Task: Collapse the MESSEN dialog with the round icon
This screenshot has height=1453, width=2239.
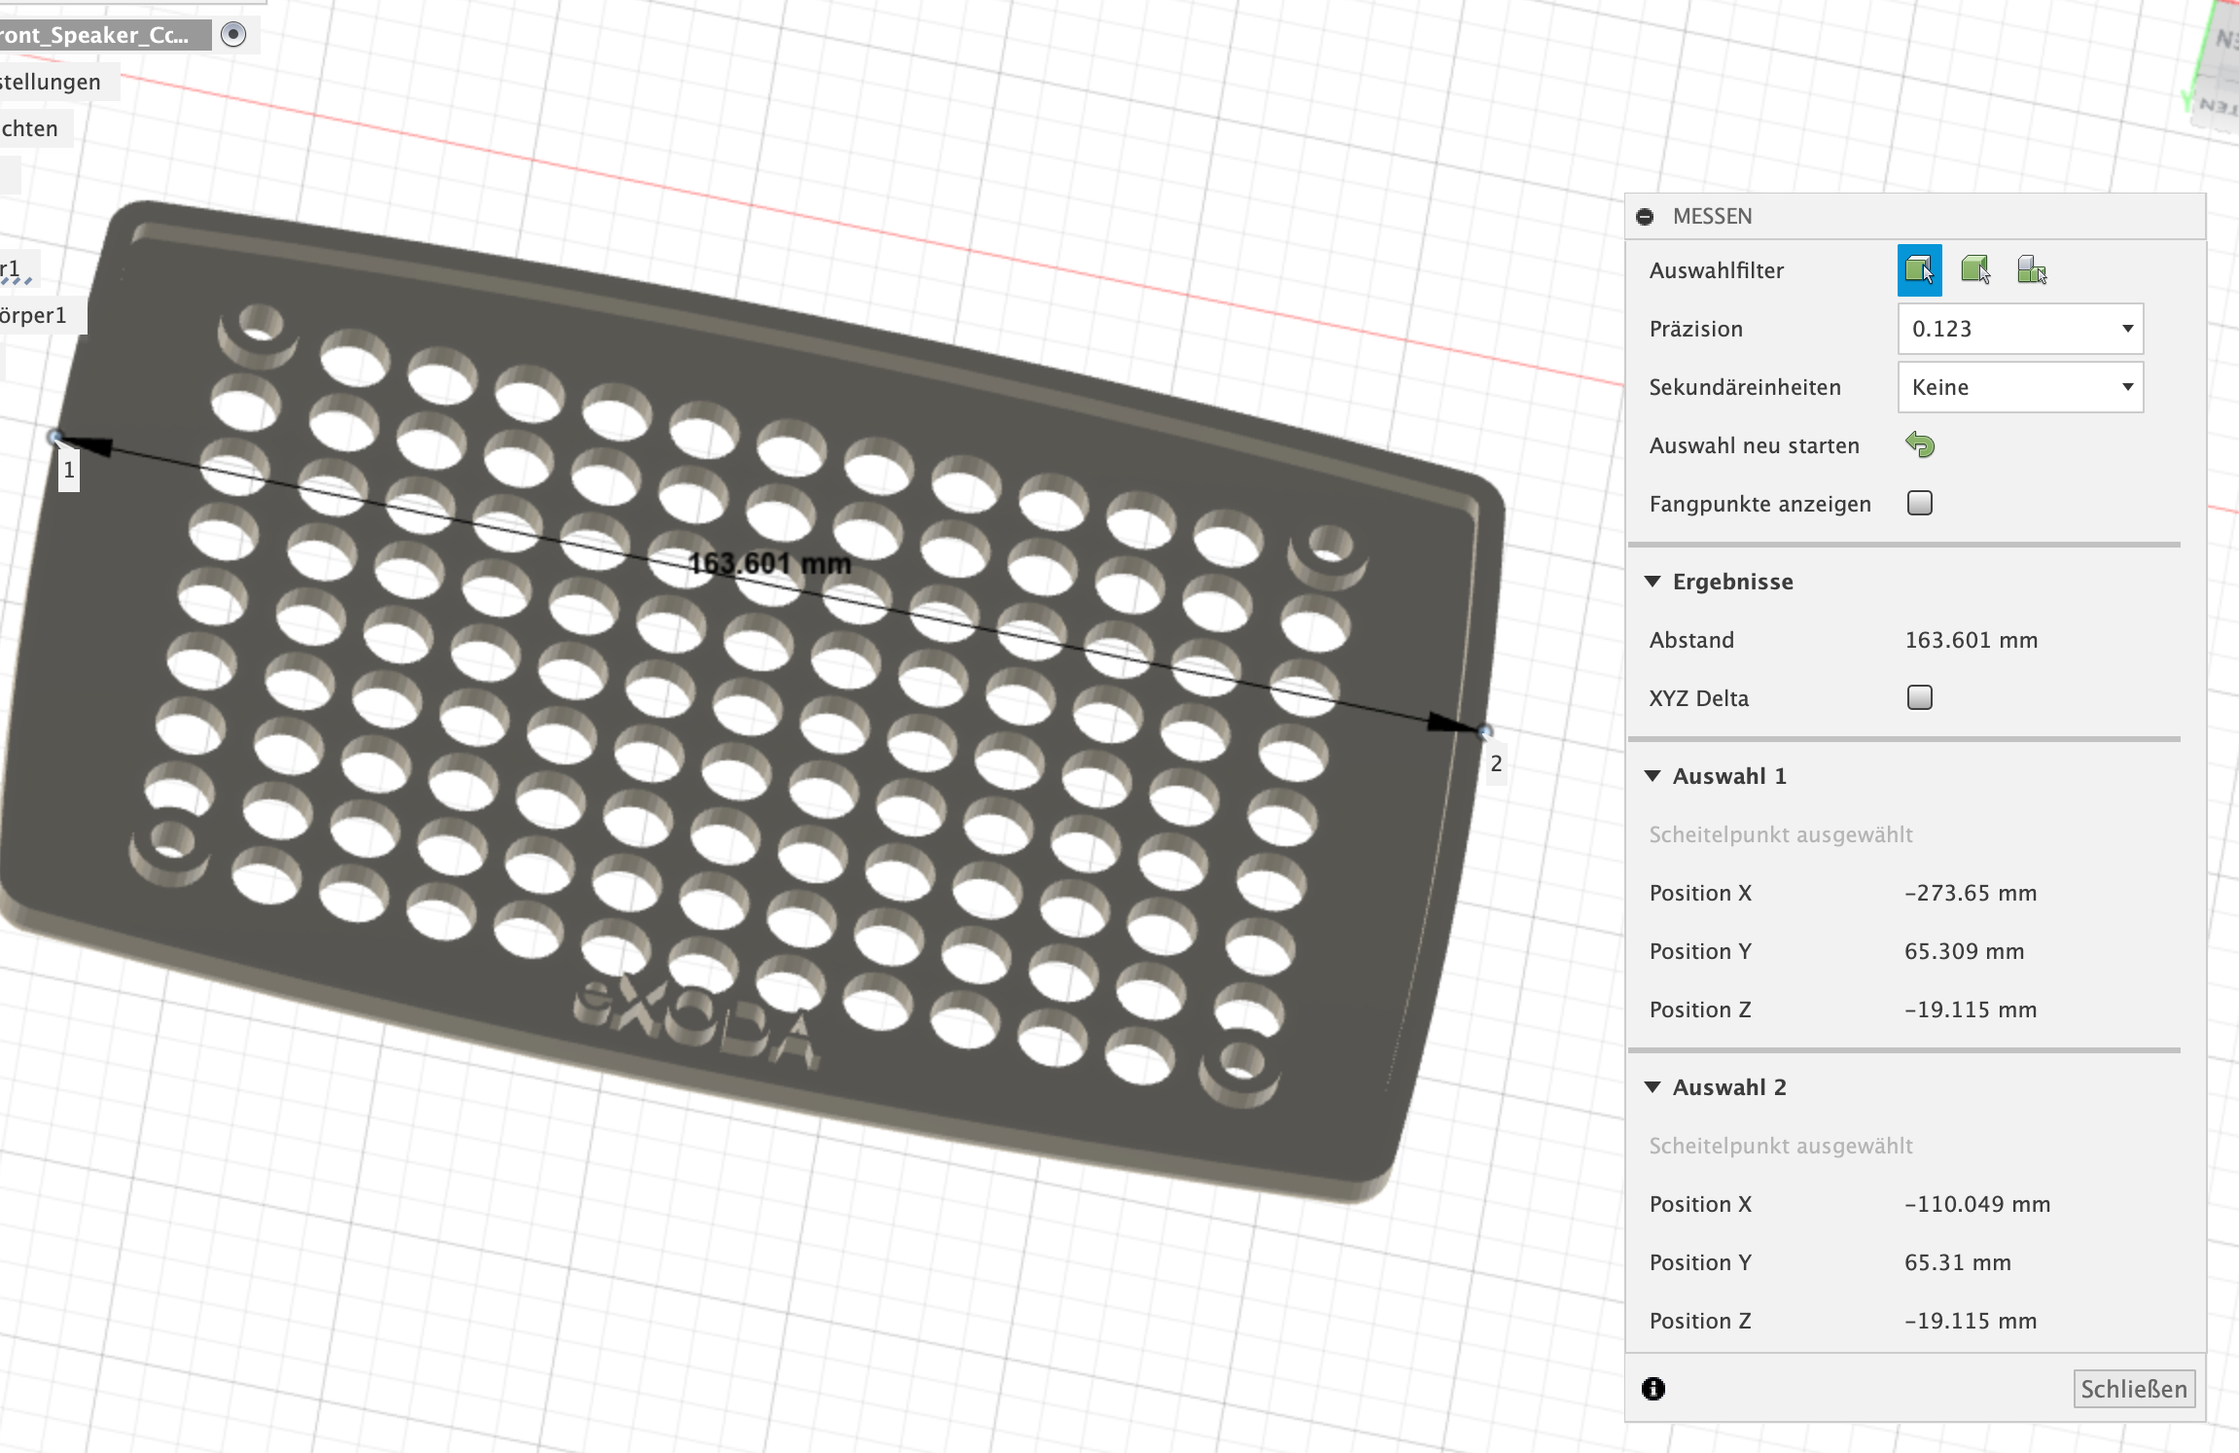Action: (1645, 217)
